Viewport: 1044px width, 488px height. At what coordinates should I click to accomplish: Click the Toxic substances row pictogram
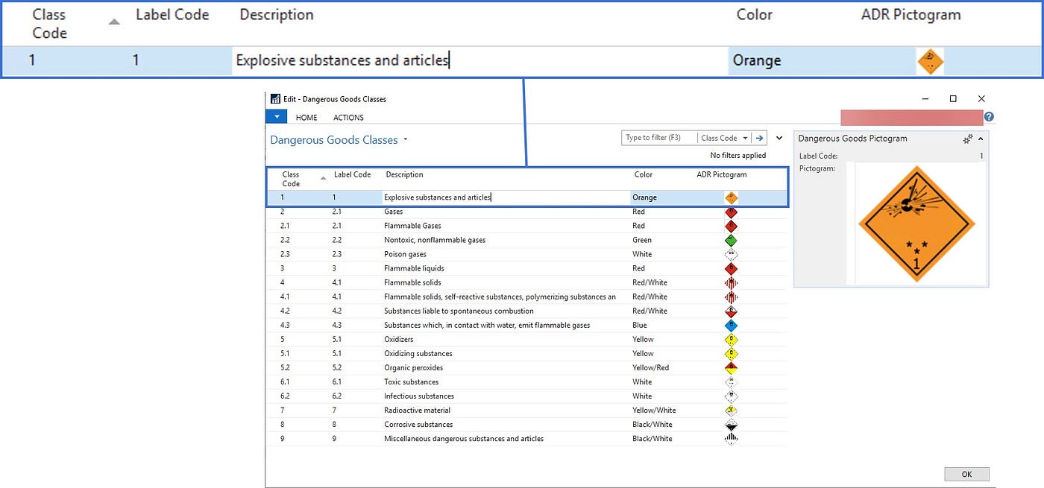click(732, 381)
